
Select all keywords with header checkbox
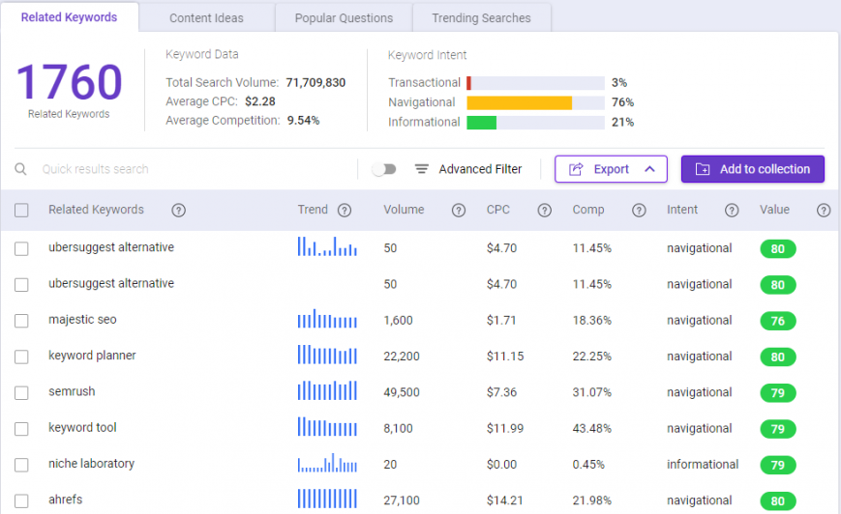[21, 211]
